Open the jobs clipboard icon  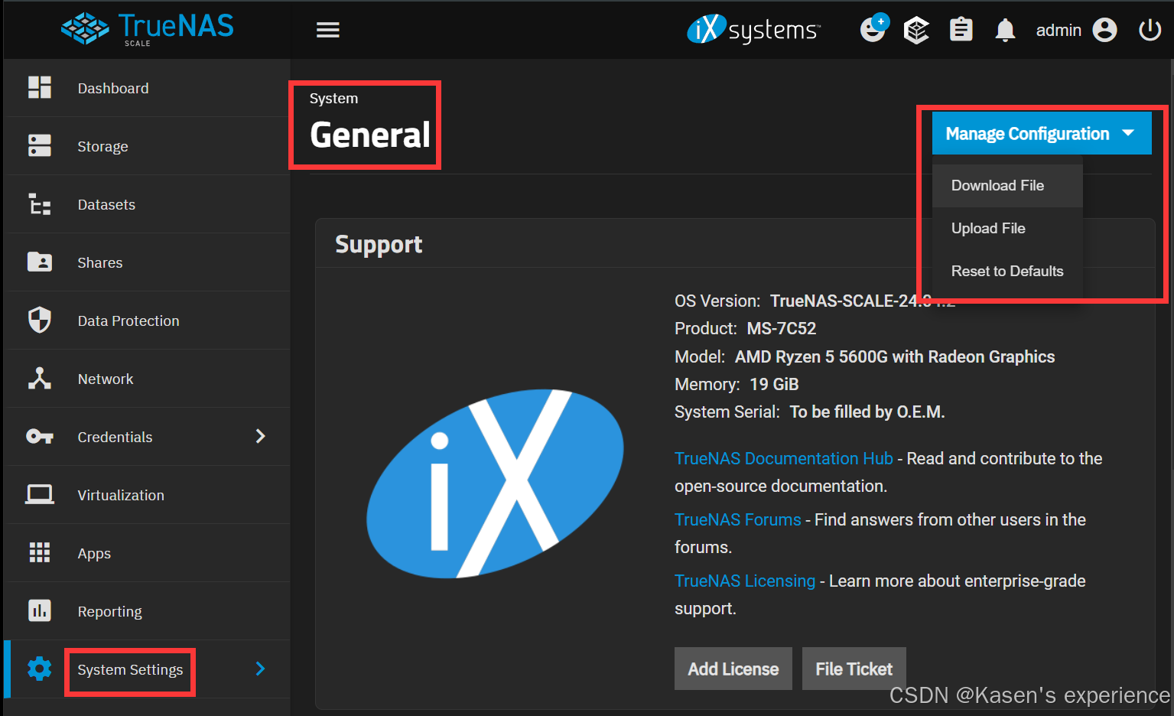(x=961, y=30)
